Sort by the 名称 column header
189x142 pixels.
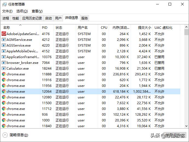(x=20, y=27)
